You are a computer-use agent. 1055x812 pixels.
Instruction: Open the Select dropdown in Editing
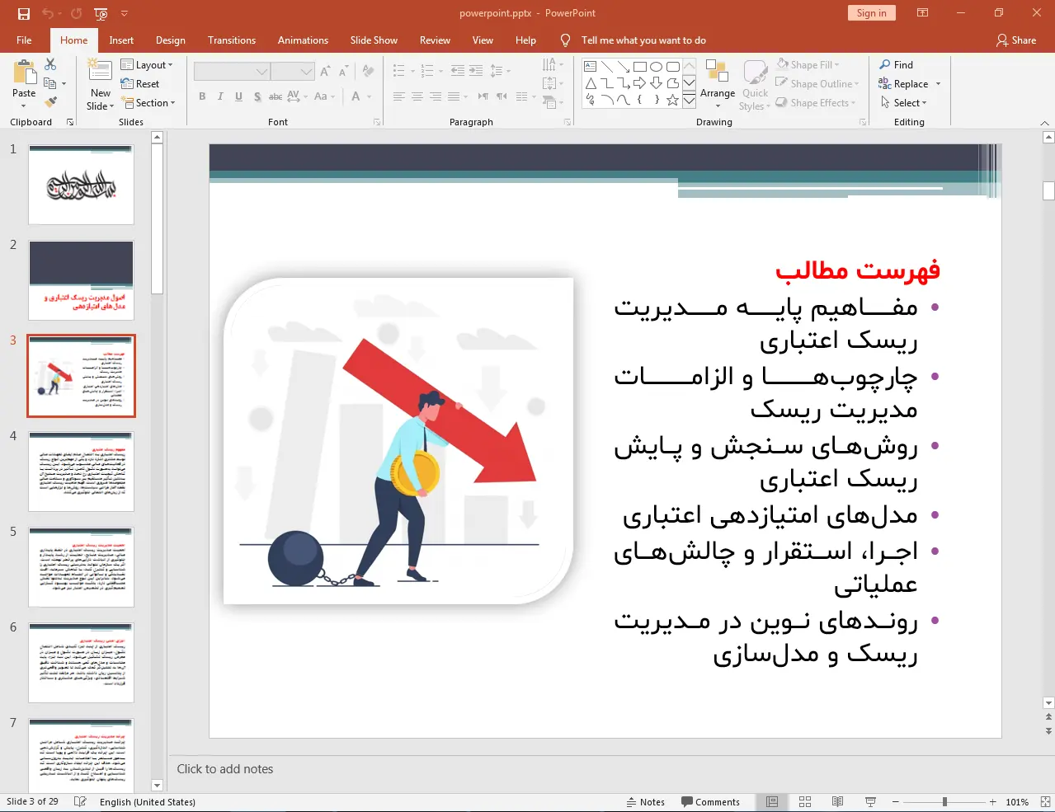[903, 103]
